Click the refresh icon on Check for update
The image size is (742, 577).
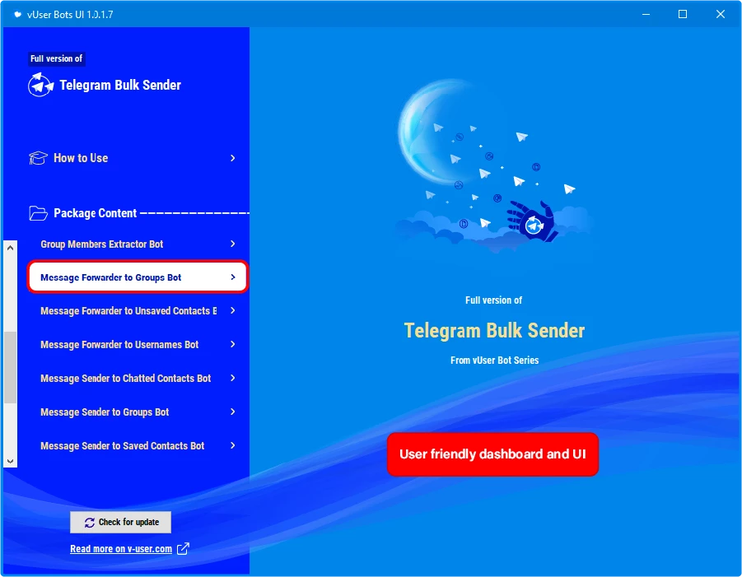pos(90,523)
